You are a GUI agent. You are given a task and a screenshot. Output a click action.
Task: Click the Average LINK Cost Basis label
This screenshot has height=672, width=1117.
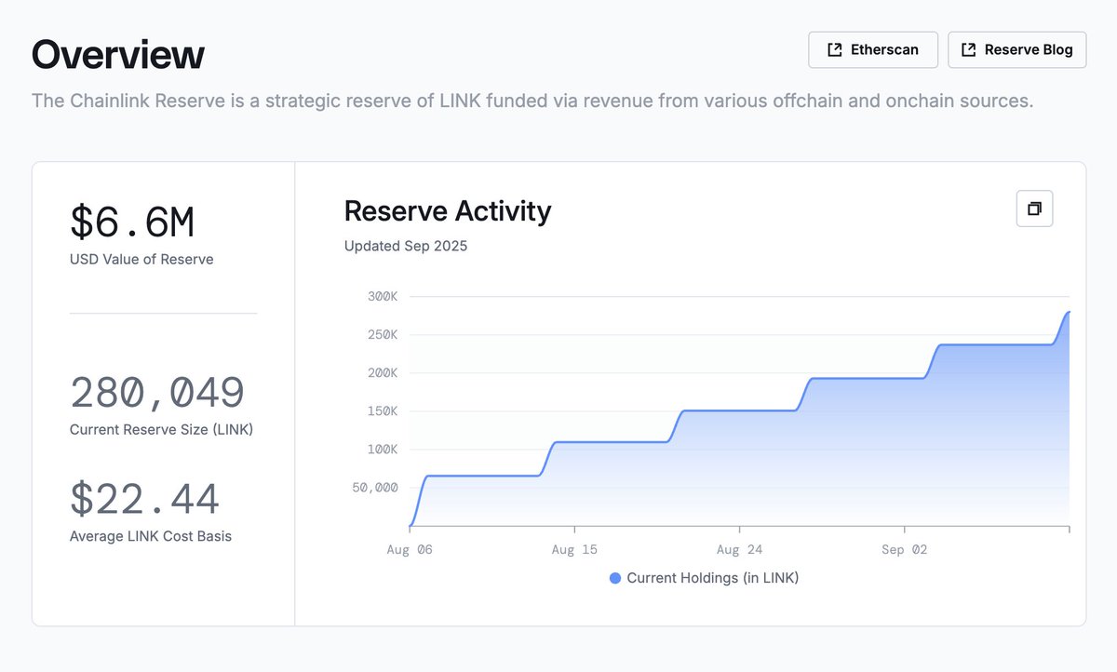tap(151, 536)
